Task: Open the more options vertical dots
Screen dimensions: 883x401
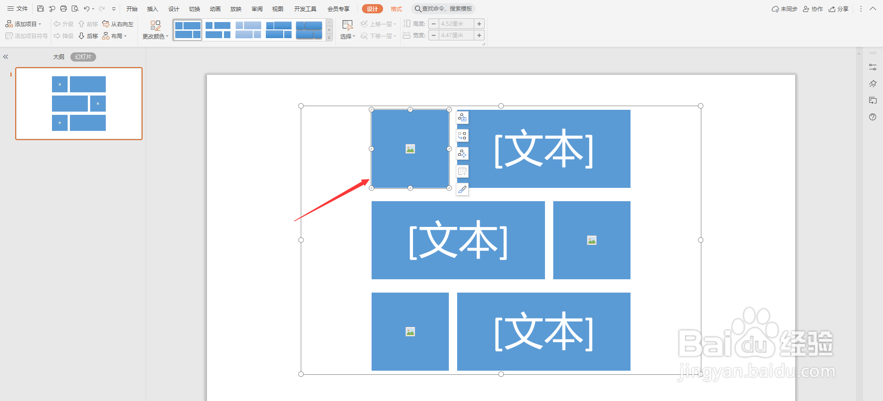Action: pos(861,9)
